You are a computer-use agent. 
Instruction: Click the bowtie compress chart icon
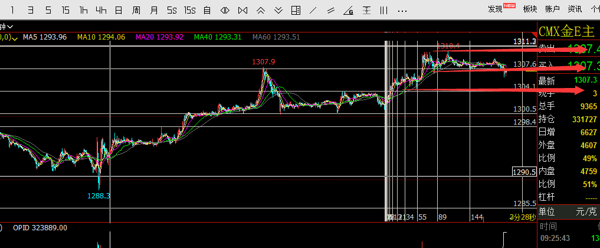pyautogui.click(x=242, y=10)
